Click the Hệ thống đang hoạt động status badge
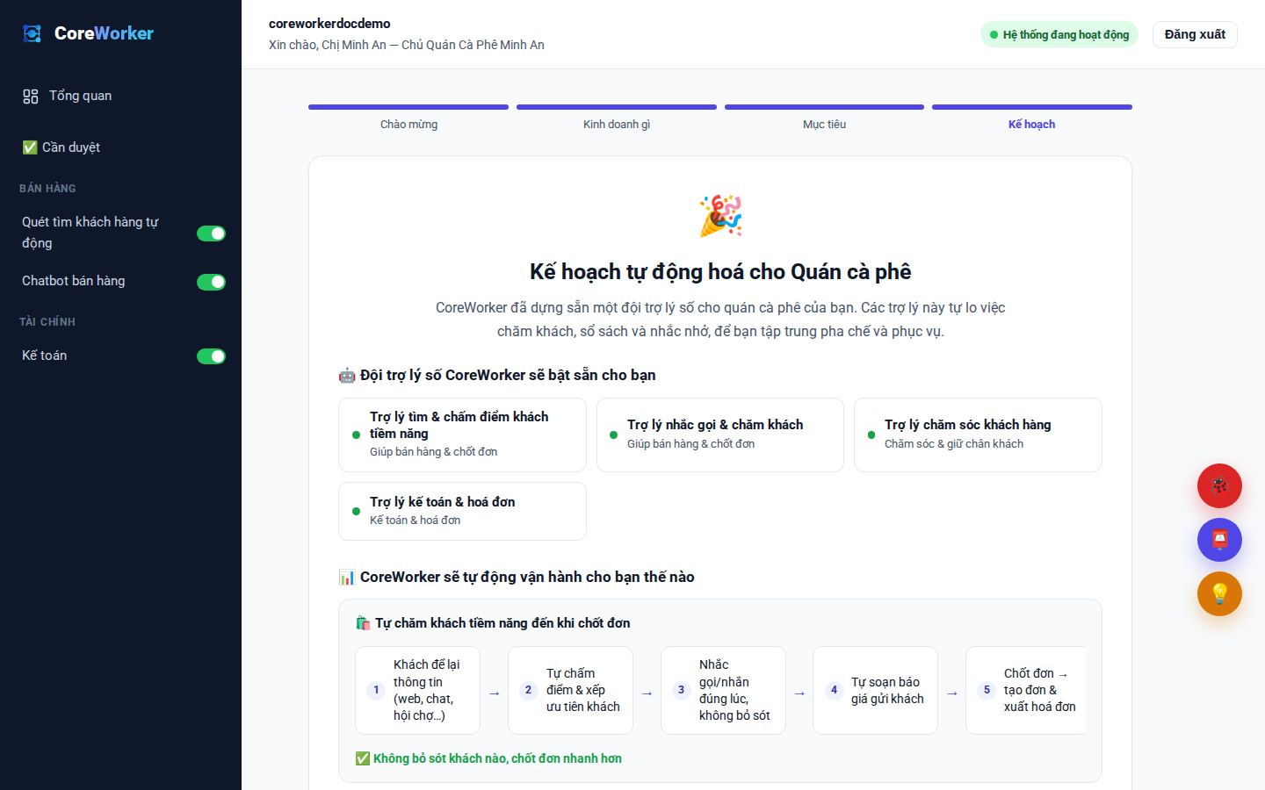The image size is (1265, 790). [x=1059, y=34]
